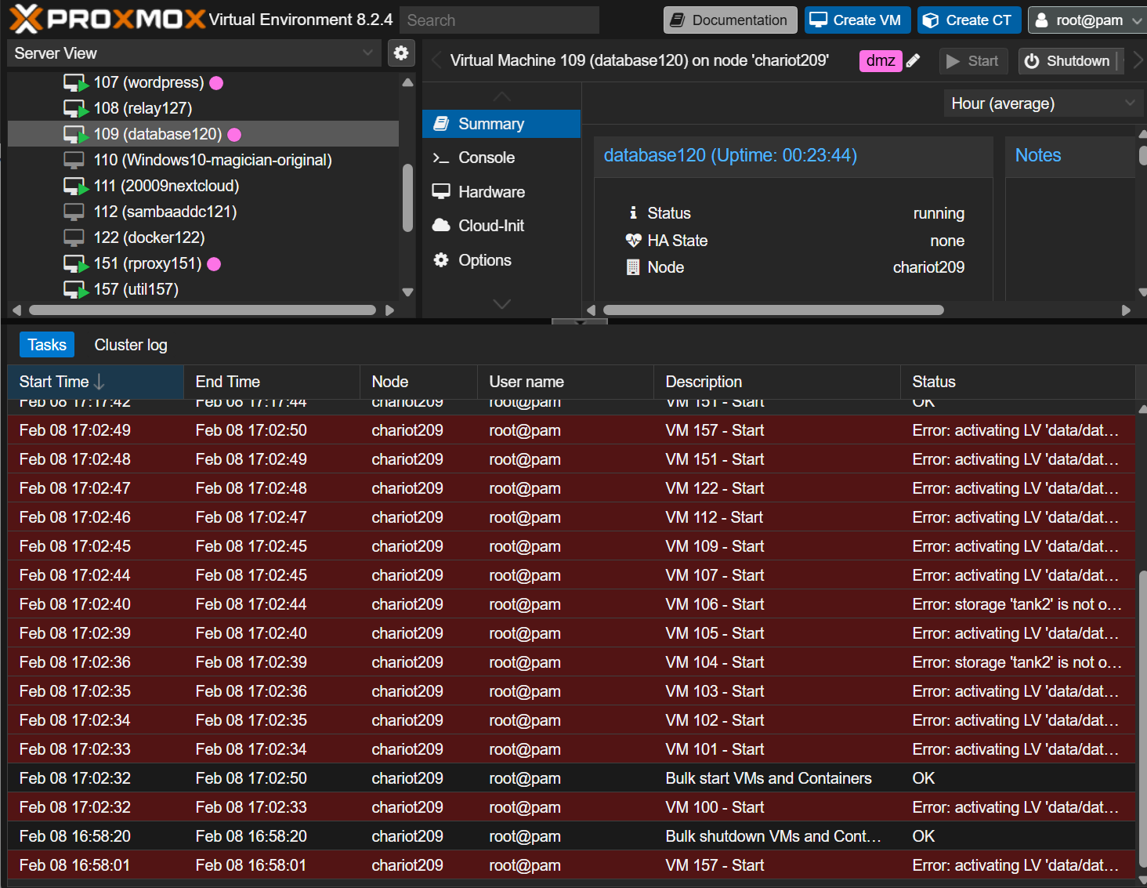Open the VM Options section

pyautogui.click(x=484, y=260)
